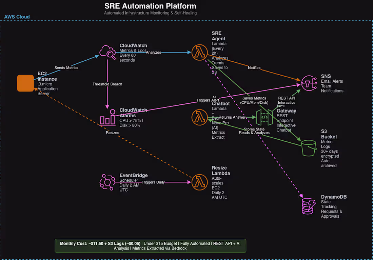The image size is (373, 260).
Task: Select the 't3.micro Application Server' description
Action: 47,89
